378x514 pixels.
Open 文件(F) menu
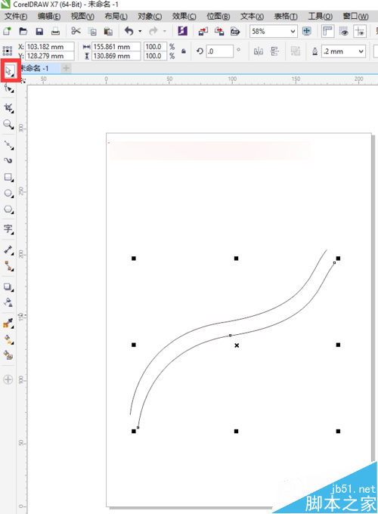[16, 17]
